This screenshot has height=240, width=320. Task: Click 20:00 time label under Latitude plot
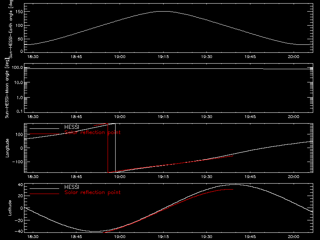[294, 237]
